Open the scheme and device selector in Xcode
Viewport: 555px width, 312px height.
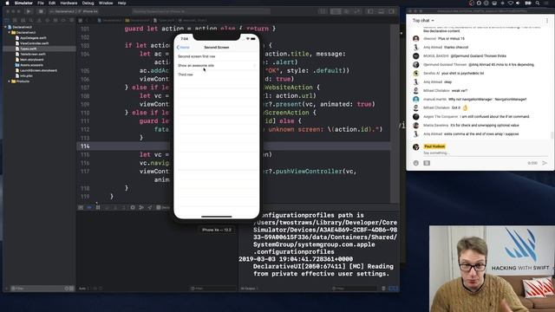click(x=75, y=11)
